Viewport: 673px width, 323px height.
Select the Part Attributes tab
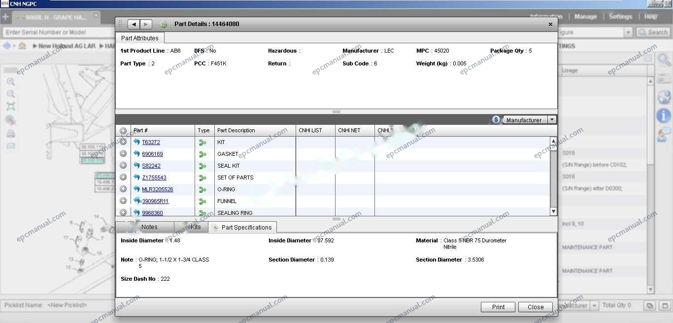140,38
